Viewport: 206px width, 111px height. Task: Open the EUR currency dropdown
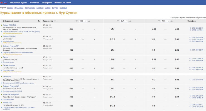coord(124,21)
